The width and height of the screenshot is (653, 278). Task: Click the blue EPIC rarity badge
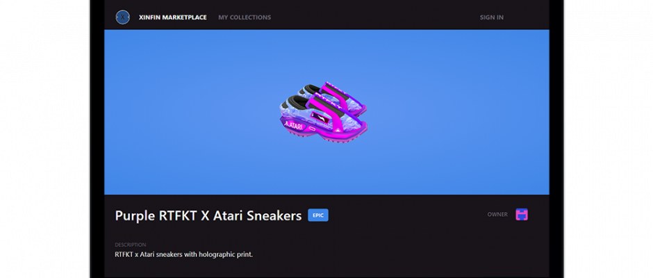coord(318,215)
